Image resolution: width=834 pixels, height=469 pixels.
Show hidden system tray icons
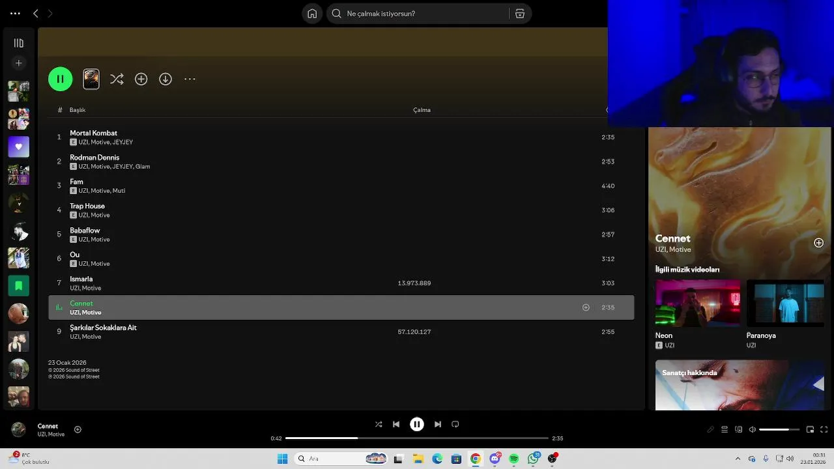tap(738, 459)
